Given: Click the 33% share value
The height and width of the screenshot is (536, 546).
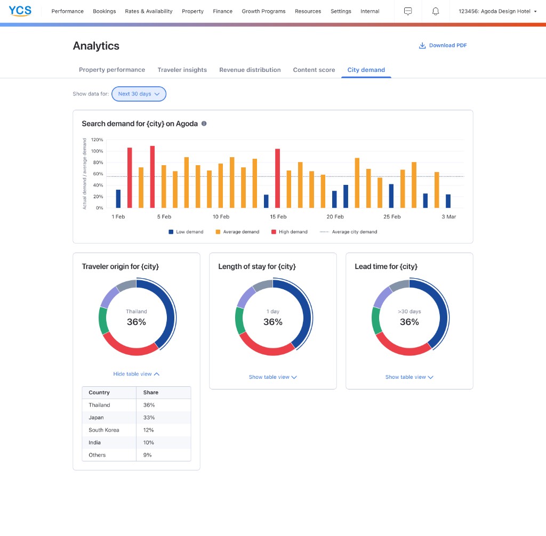Looking at the screenshot, I should coord(149,418).
